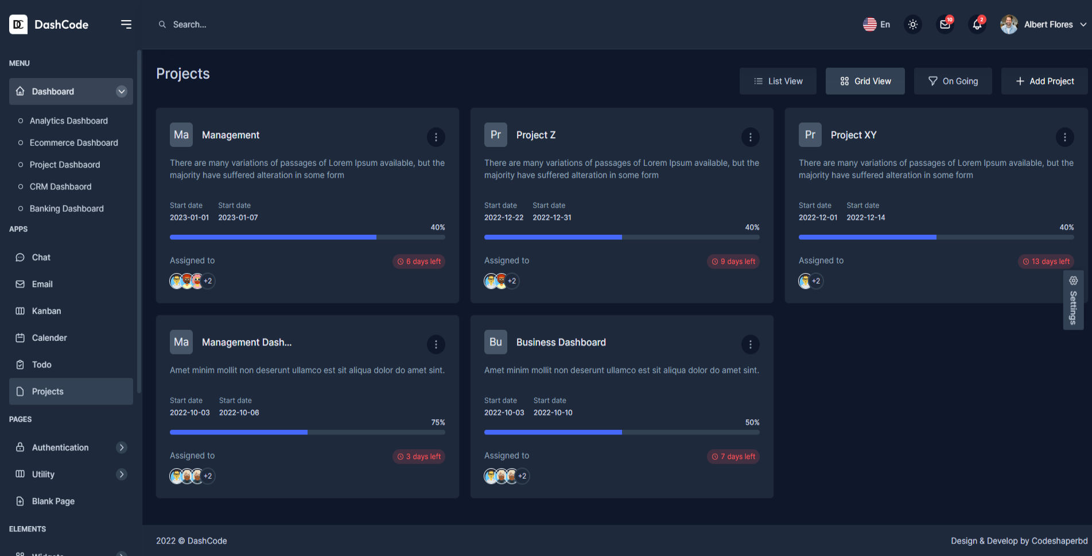Toggle light/dark mode in the header
The image size is (1092, 556).
pos(912,25)
